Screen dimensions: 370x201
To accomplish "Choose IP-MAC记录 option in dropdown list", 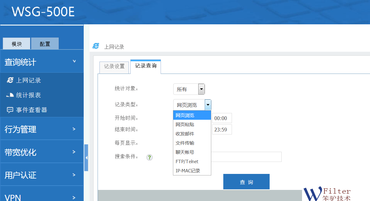I will [x=188, y=171].
